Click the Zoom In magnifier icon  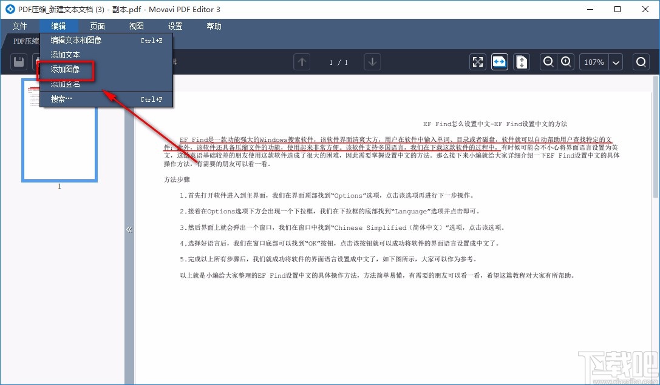(565, 62)
